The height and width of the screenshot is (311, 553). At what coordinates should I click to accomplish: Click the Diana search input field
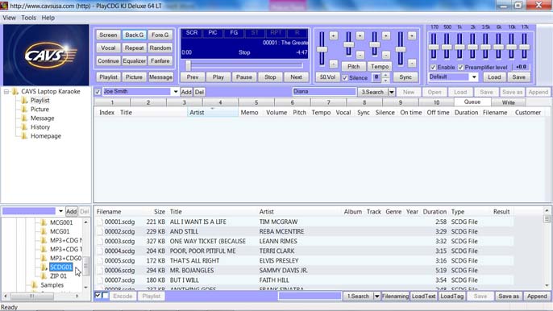(324, 92)
